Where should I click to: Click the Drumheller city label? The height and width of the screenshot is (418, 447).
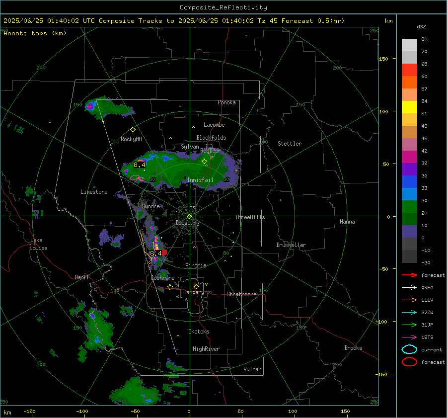(x=291, y=245)
